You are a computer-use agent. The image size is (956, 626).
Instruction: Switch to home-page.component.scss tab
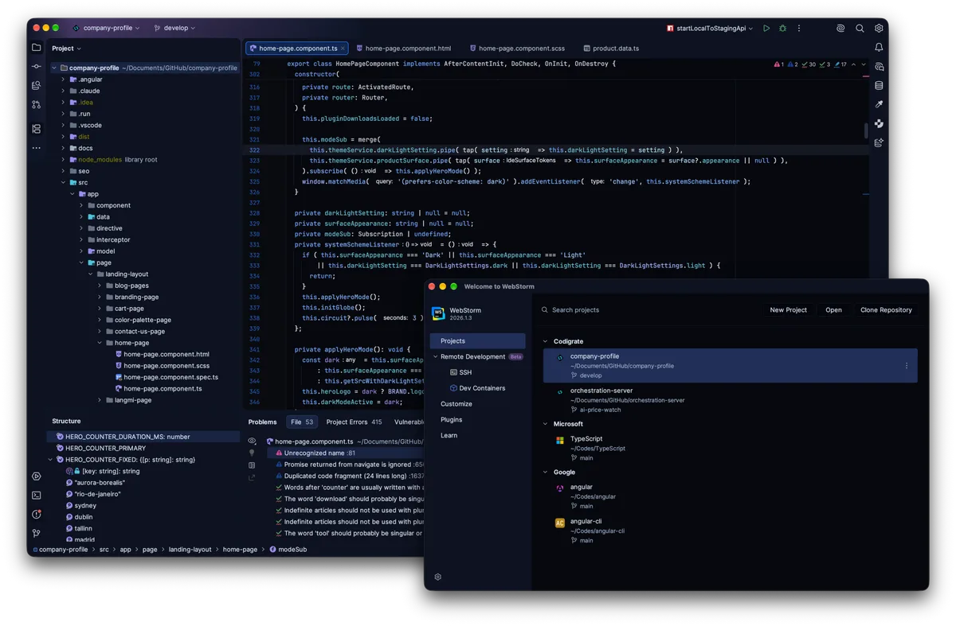coord(517,49)
